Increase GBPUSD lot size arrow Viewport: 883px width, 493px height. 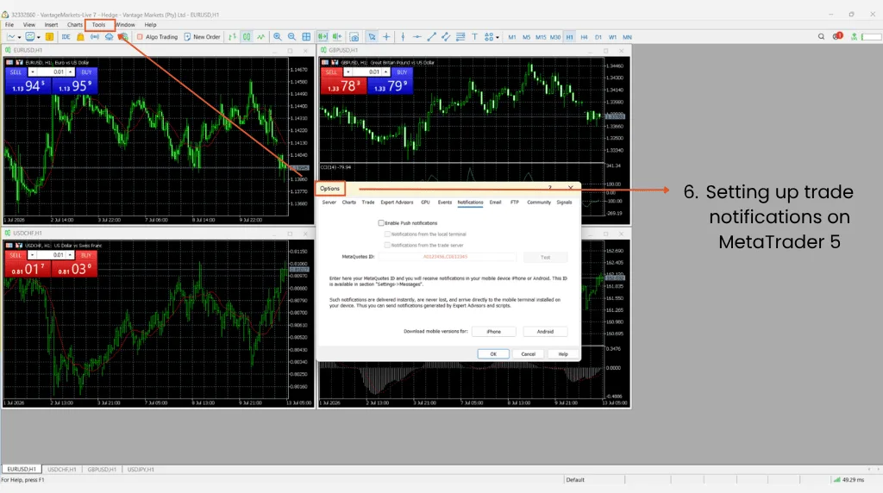click(385, 72)
